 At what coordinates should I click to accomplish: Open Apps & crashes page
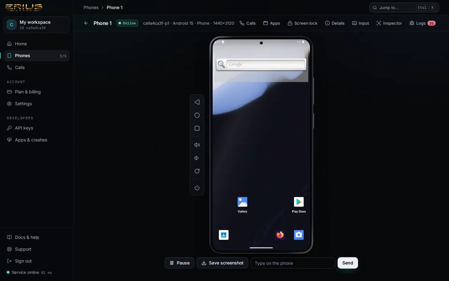pyautogui.click(x=37, y=140)
